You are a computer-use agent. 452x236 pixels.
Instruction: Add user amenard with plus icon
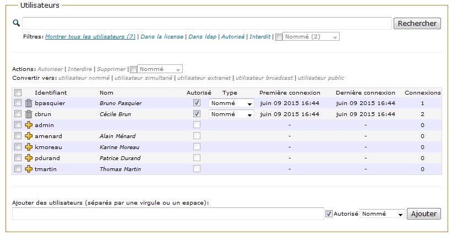pos(29,136)
